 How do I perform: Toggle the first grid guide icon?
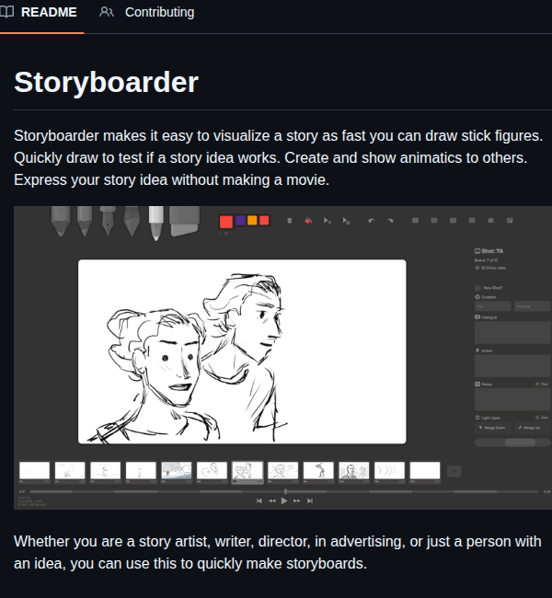(434, 221)
